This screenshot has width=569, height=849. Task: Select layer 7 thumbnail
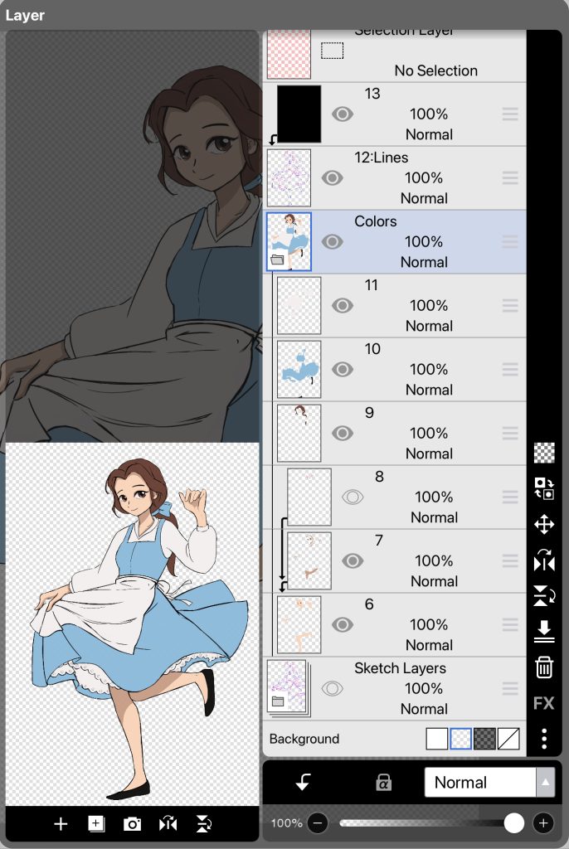click(x=309, y=560)
